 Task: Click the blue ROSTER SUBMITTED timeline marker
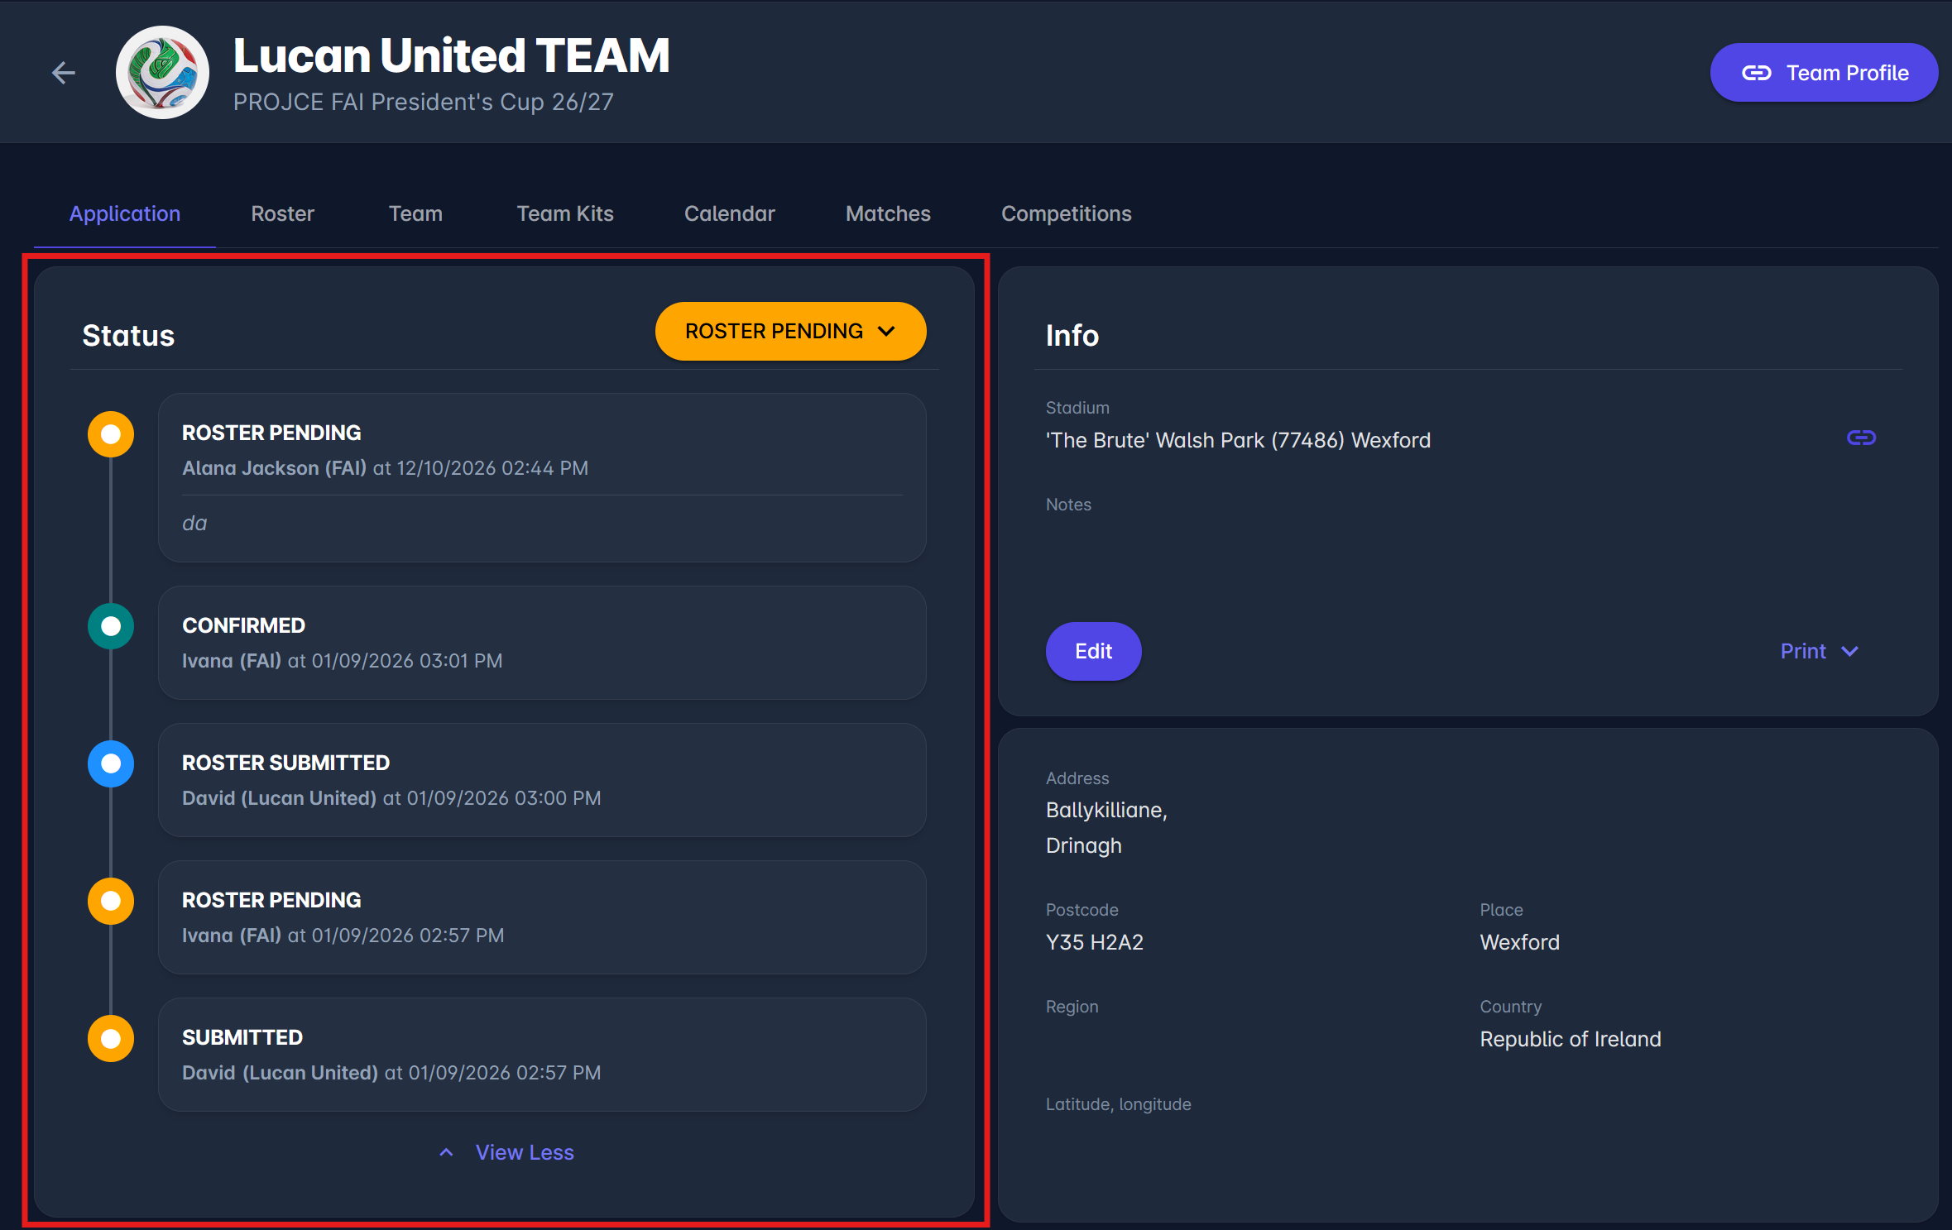click(x=111, y=763)
